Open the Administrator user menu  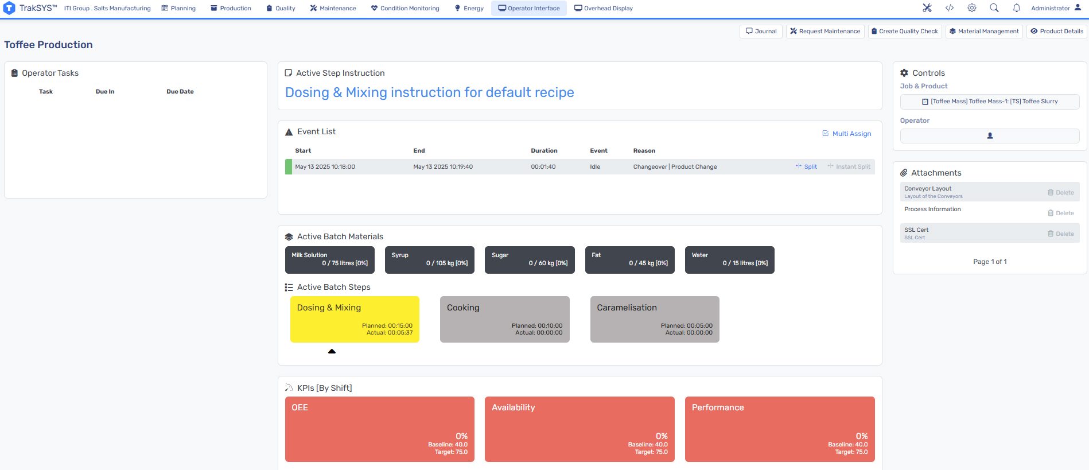(1056, 8)
